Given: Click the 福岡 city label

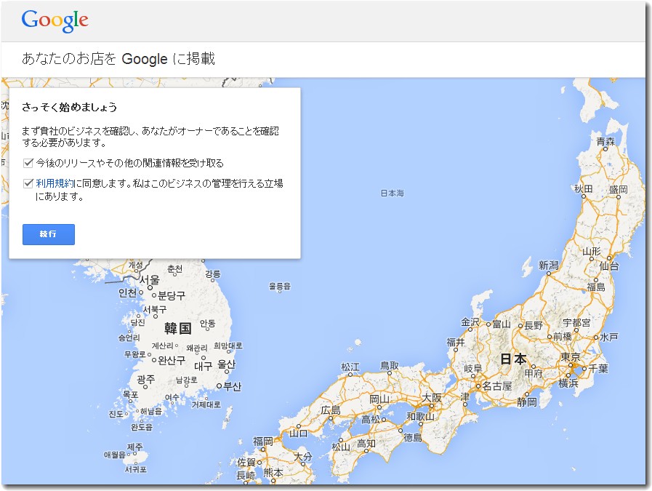Looking at the screenshot, I should [x=263, y=441].
